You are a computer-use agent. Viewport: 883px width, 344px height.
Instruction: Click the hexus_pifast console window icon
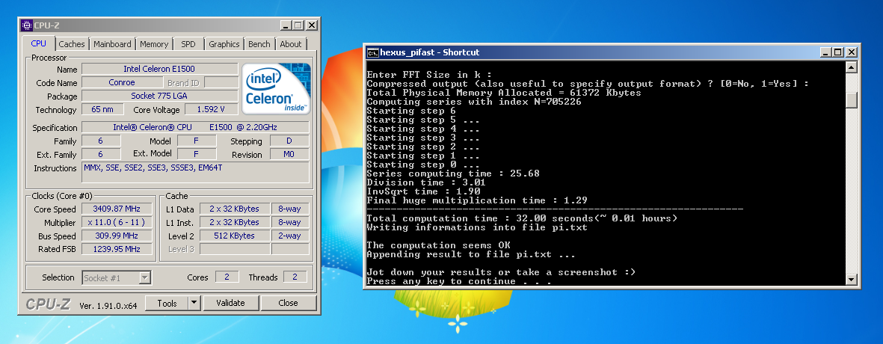pyautogui.click(x=372, y=52)
